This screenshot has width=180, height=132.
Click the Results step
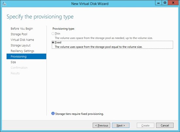point(15,73)
